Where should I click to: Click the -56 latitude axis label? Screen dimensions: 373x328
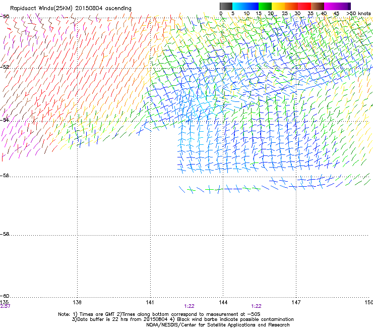coord(5,175)
